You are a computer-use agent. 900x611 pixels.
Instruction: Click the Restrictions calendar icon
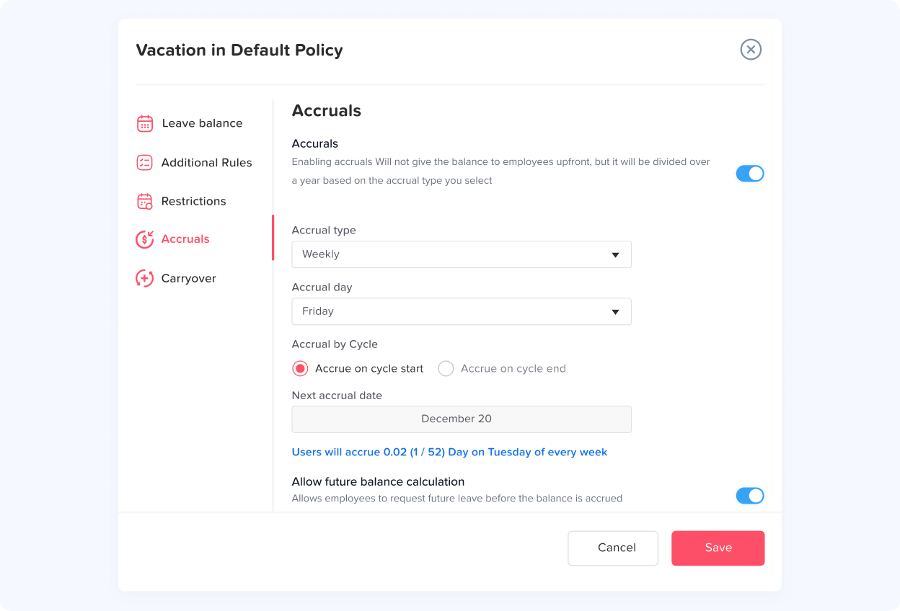[x=145, y=201]
